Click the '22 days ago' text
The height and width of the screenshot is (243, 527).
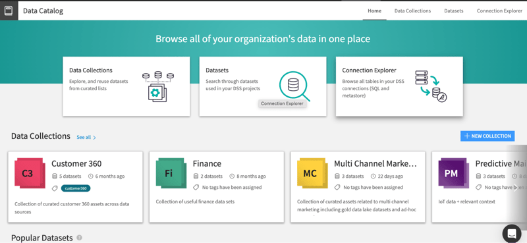391,176
